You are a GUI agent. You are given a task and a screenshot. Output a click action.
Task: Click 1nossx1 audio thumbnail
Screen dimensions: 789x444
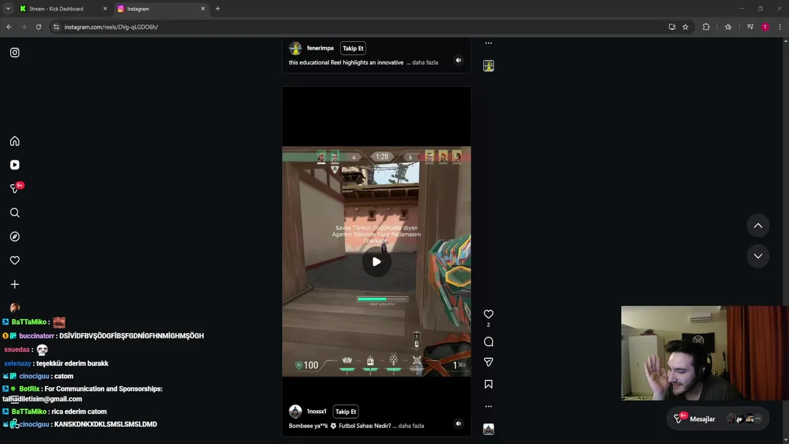[488, 429]
